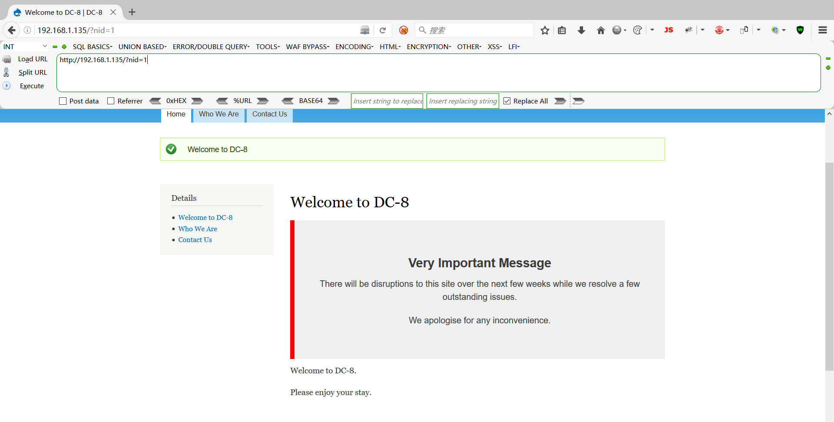Viewport: 834px width, 422px height.
Task: Click the red blocked-sign icon near the address bar
Action: (x=404, y=30)
